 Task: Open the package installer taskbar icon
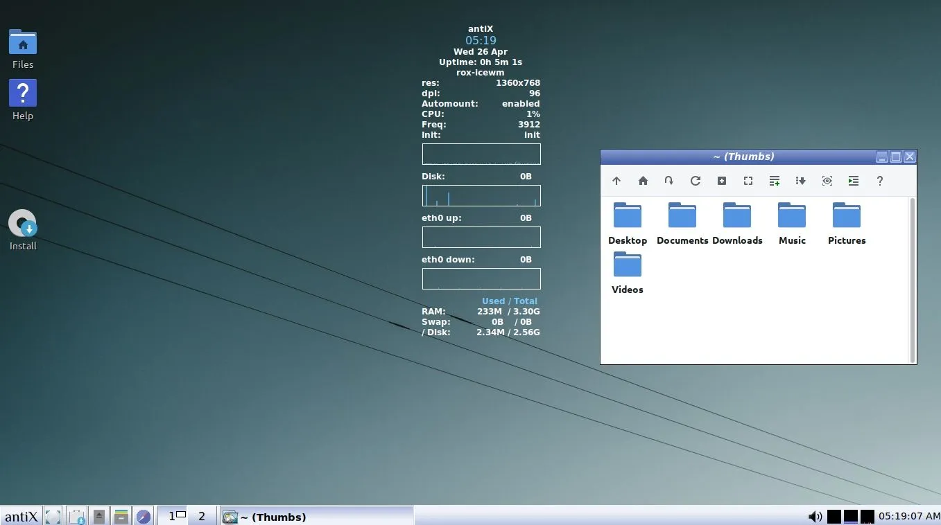pyautogui.click(x=76, y=516)
